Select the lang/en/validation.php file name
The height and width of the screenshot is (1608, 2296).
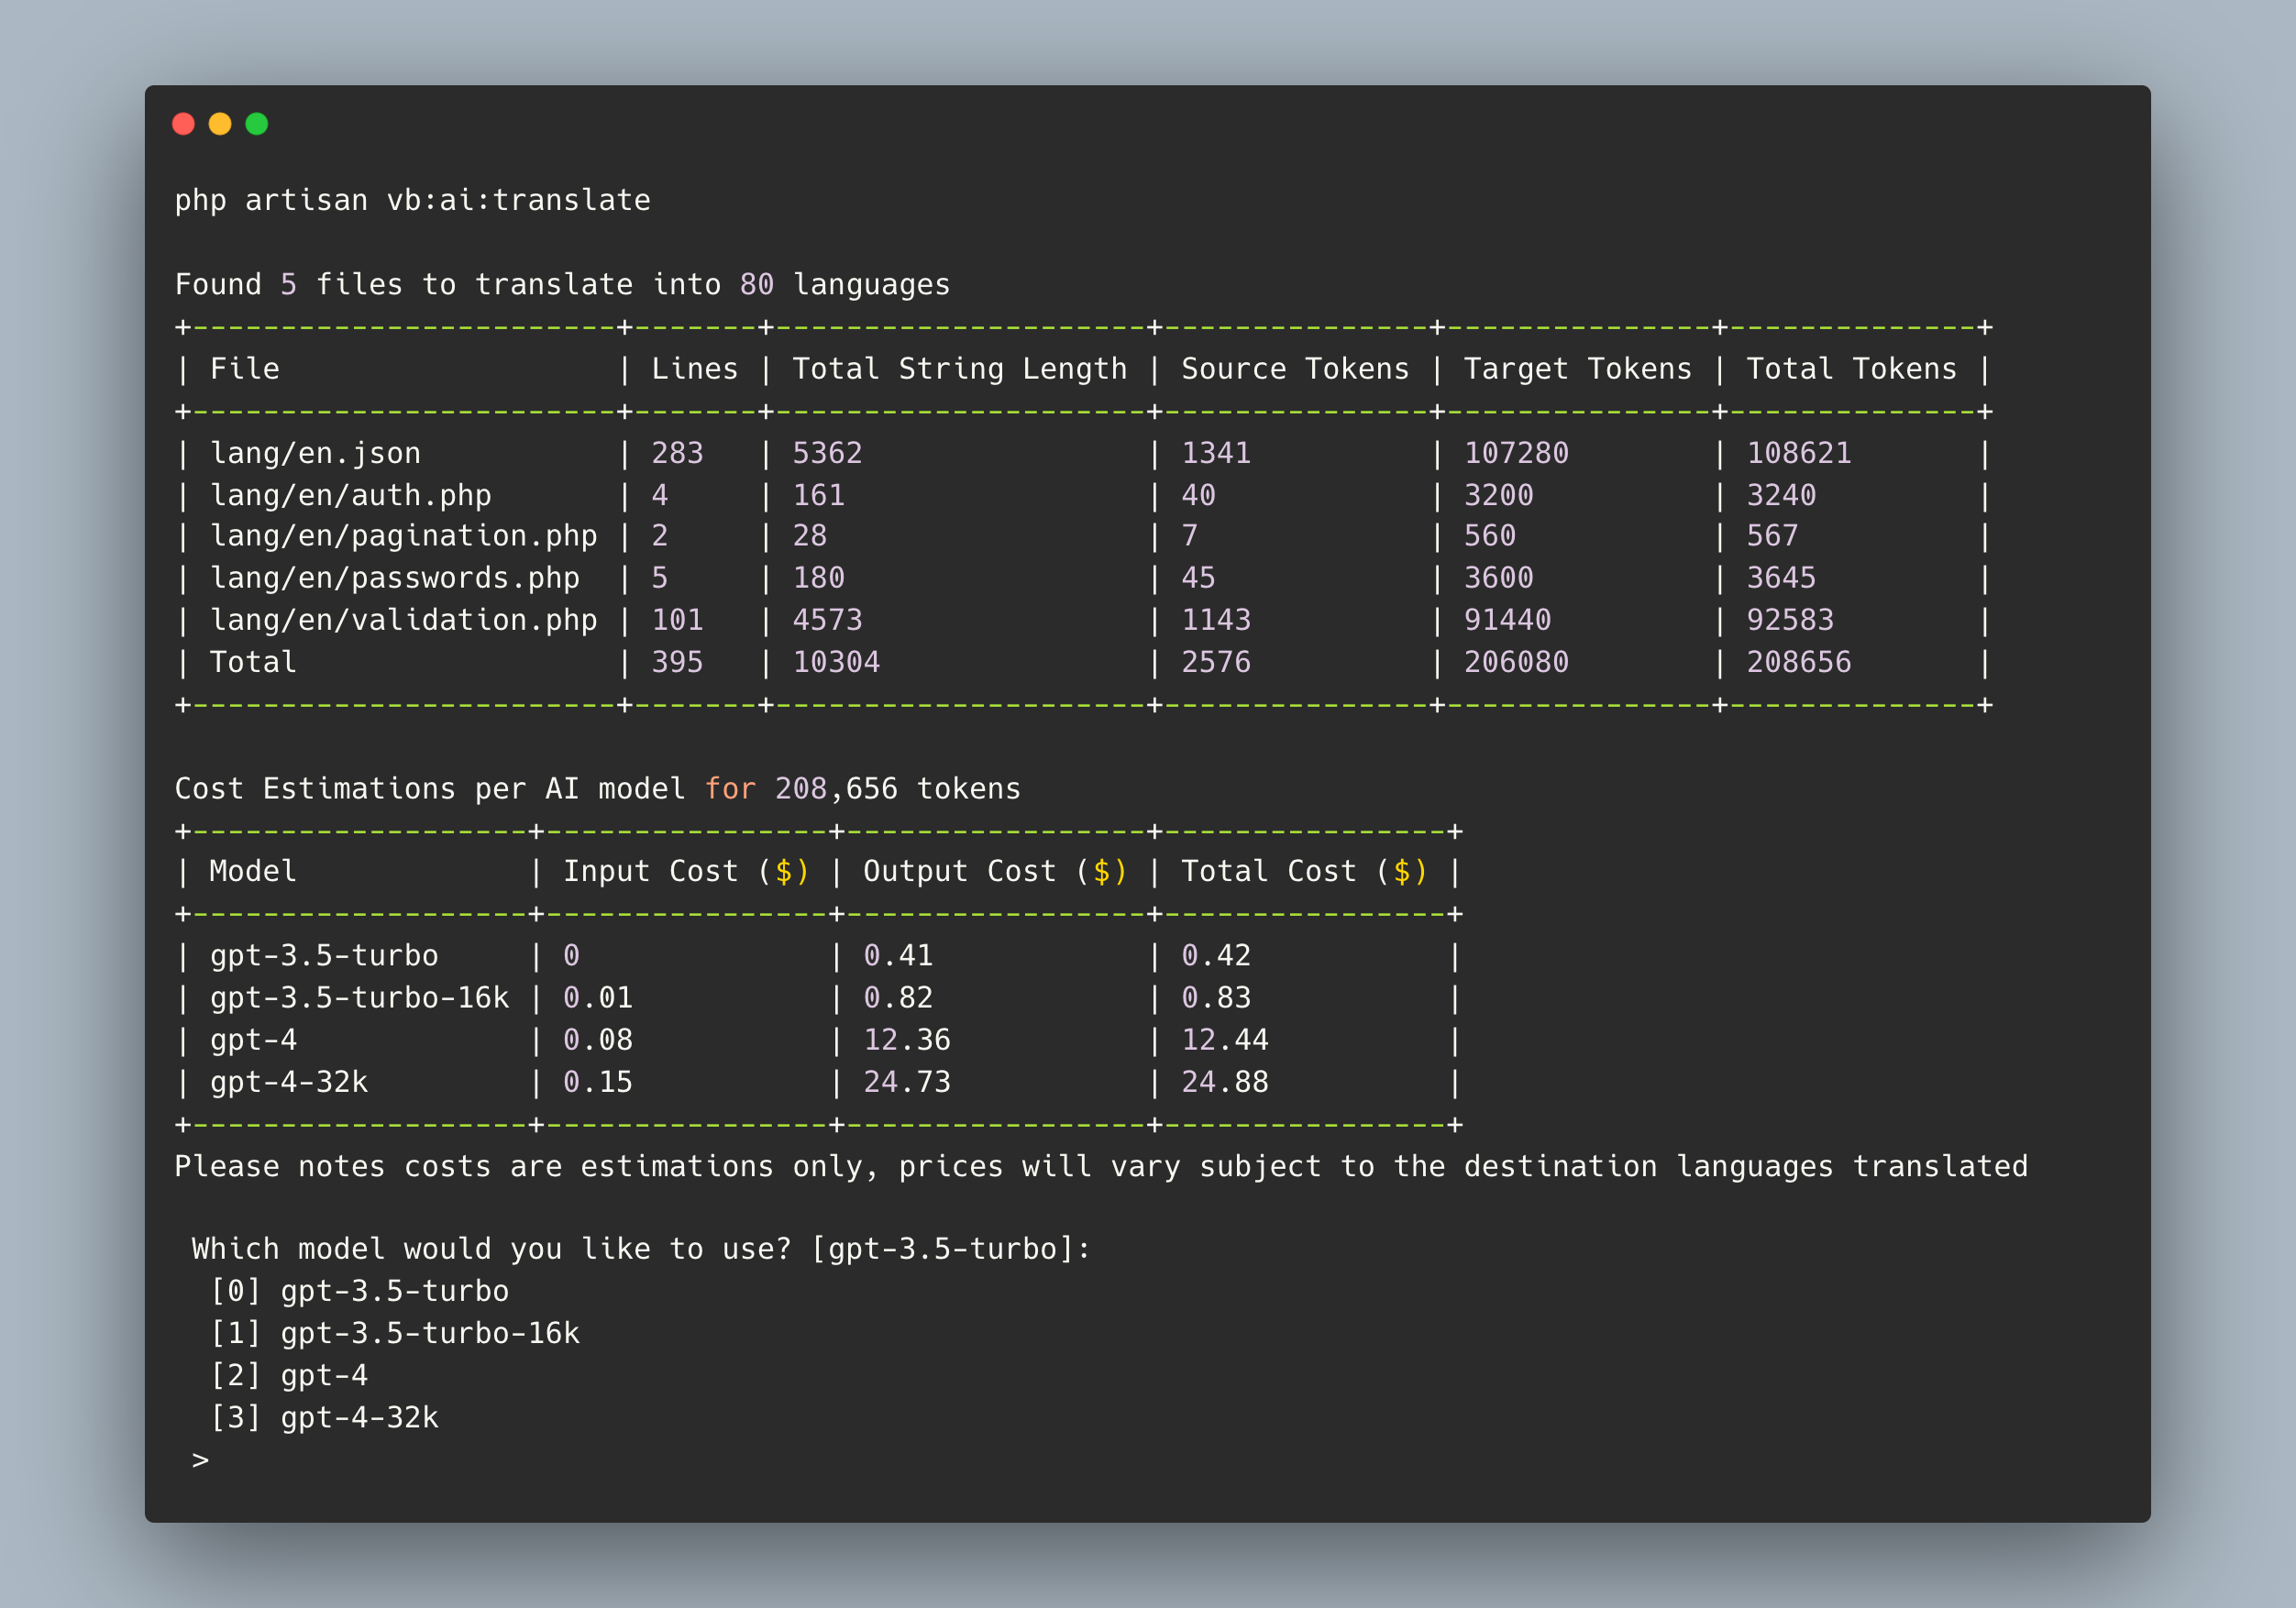[403, 621]
